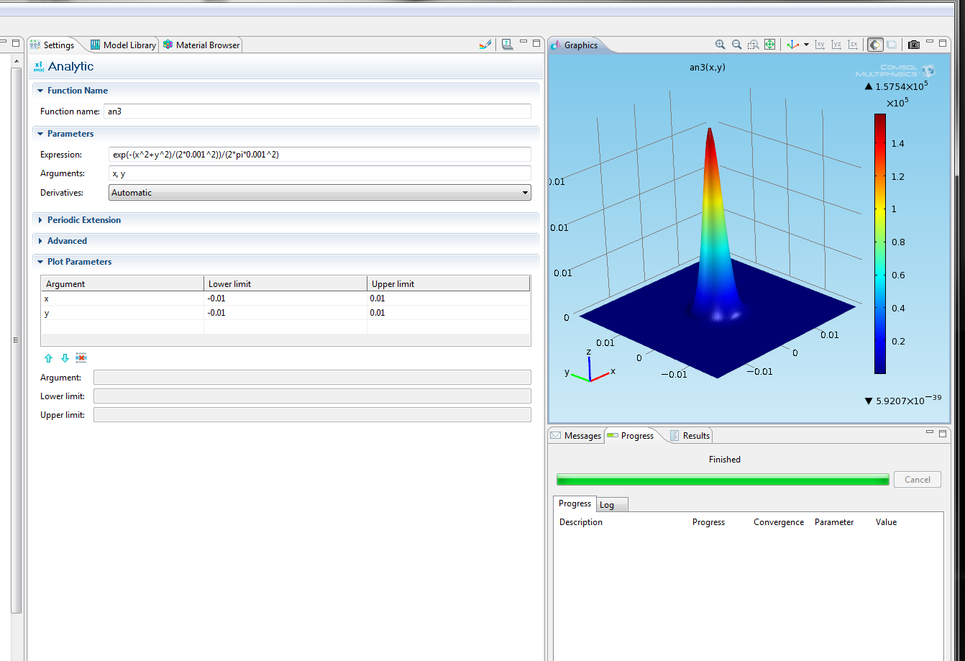Screen dimensions: 965x661
Task: Click the Argument field below the table
Action: click(312, 378)
